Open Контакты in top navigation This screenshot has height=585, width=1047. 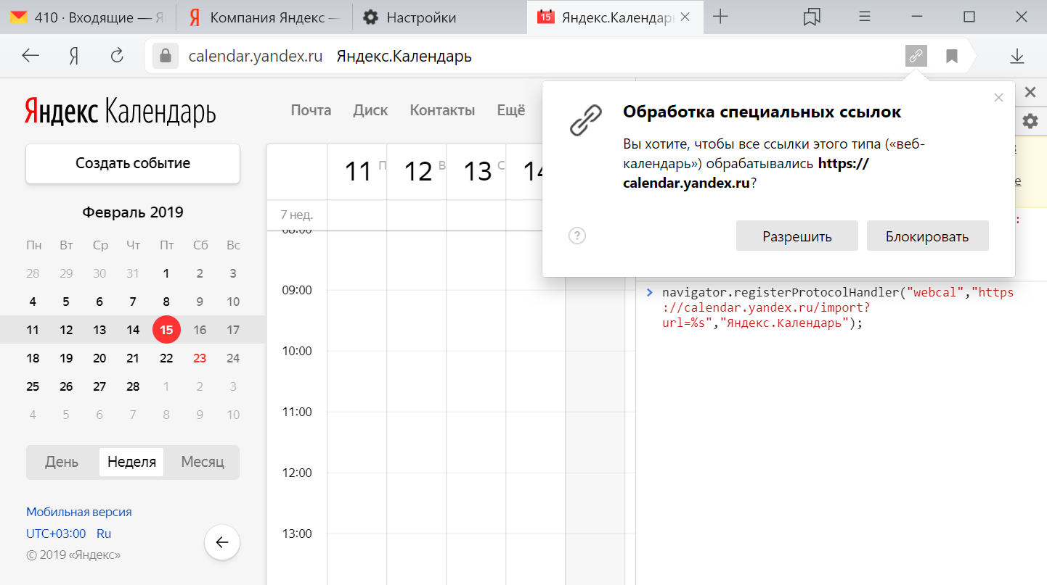442,110
